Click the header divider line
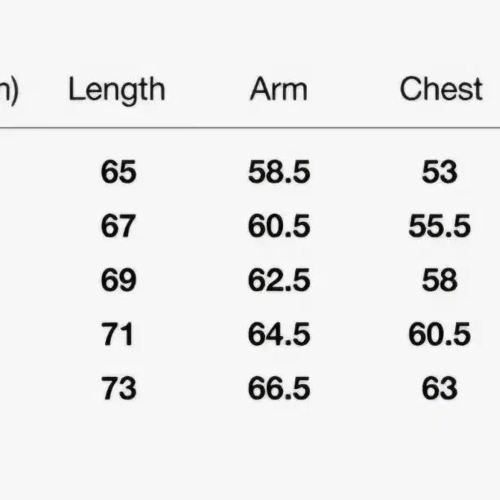Screen dimensions: 500x500 click(x=250, y=127)
